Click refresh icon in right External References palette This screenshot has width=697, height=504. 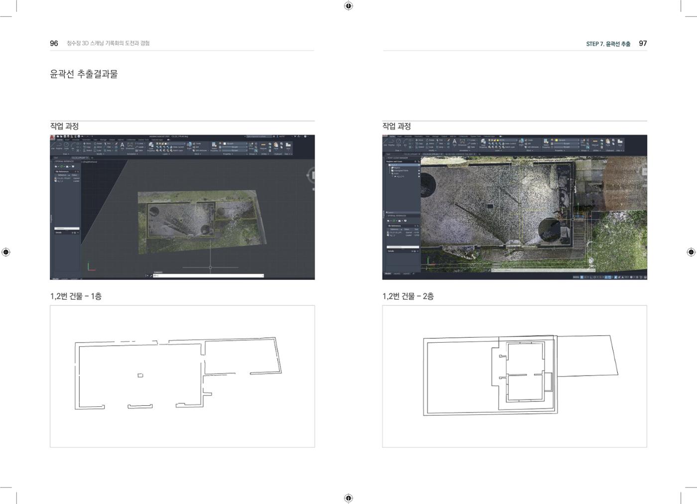(x=394, y=221)
